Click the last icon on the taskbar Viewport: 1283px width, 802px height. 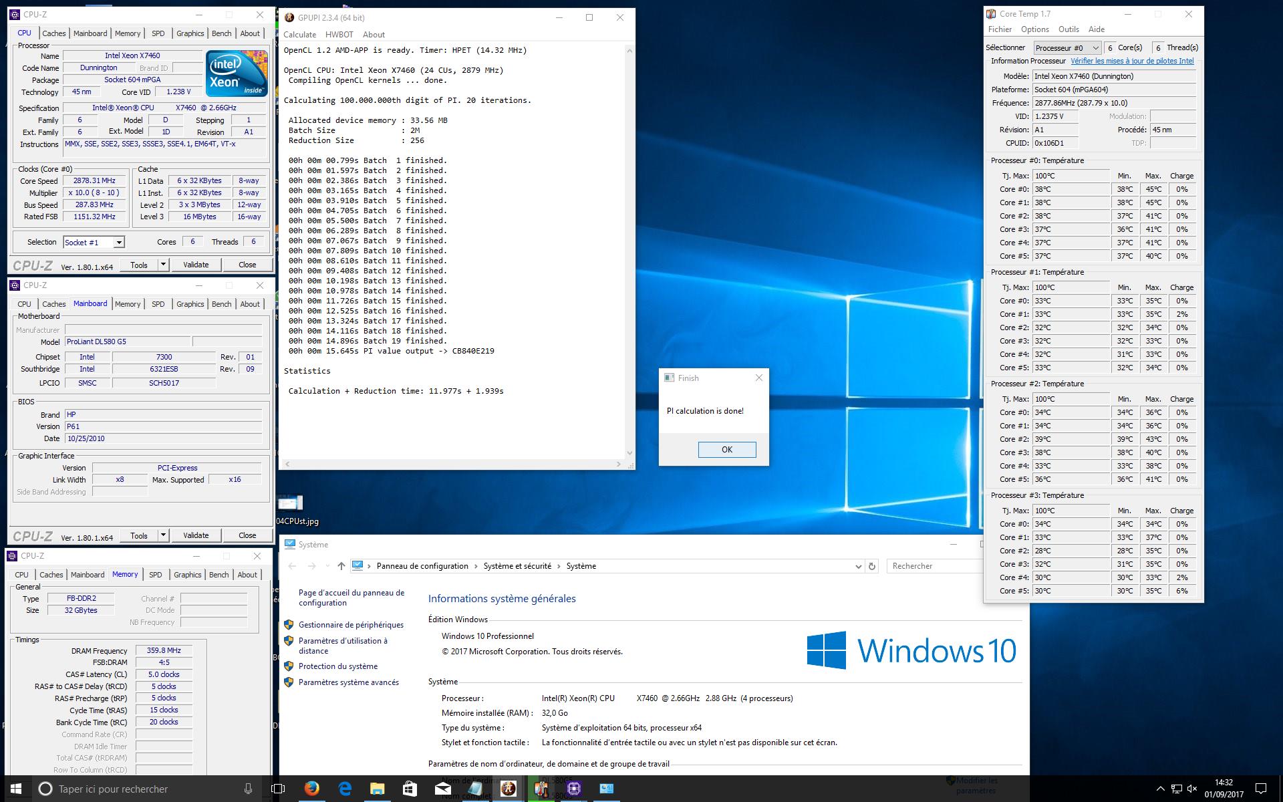pos(607,789)
